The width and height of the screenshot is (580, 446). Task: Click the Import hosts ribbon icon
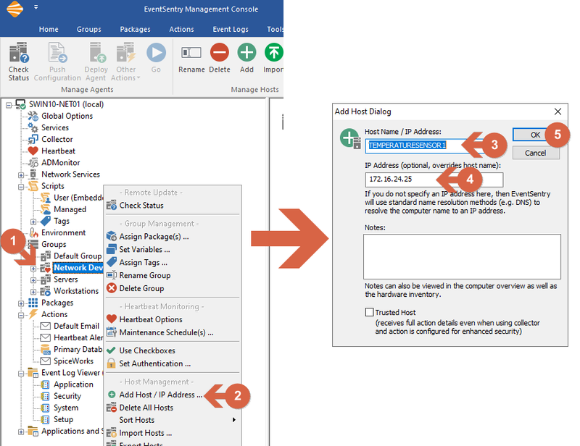(x=274, y=52)
